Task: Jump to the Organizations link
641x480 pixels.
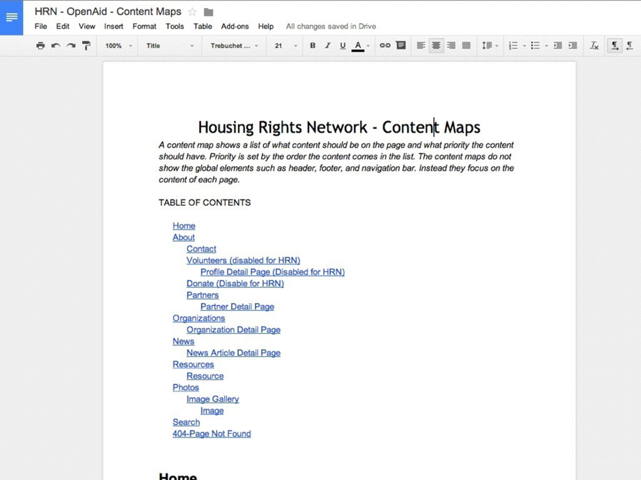Action: [198, 318]
